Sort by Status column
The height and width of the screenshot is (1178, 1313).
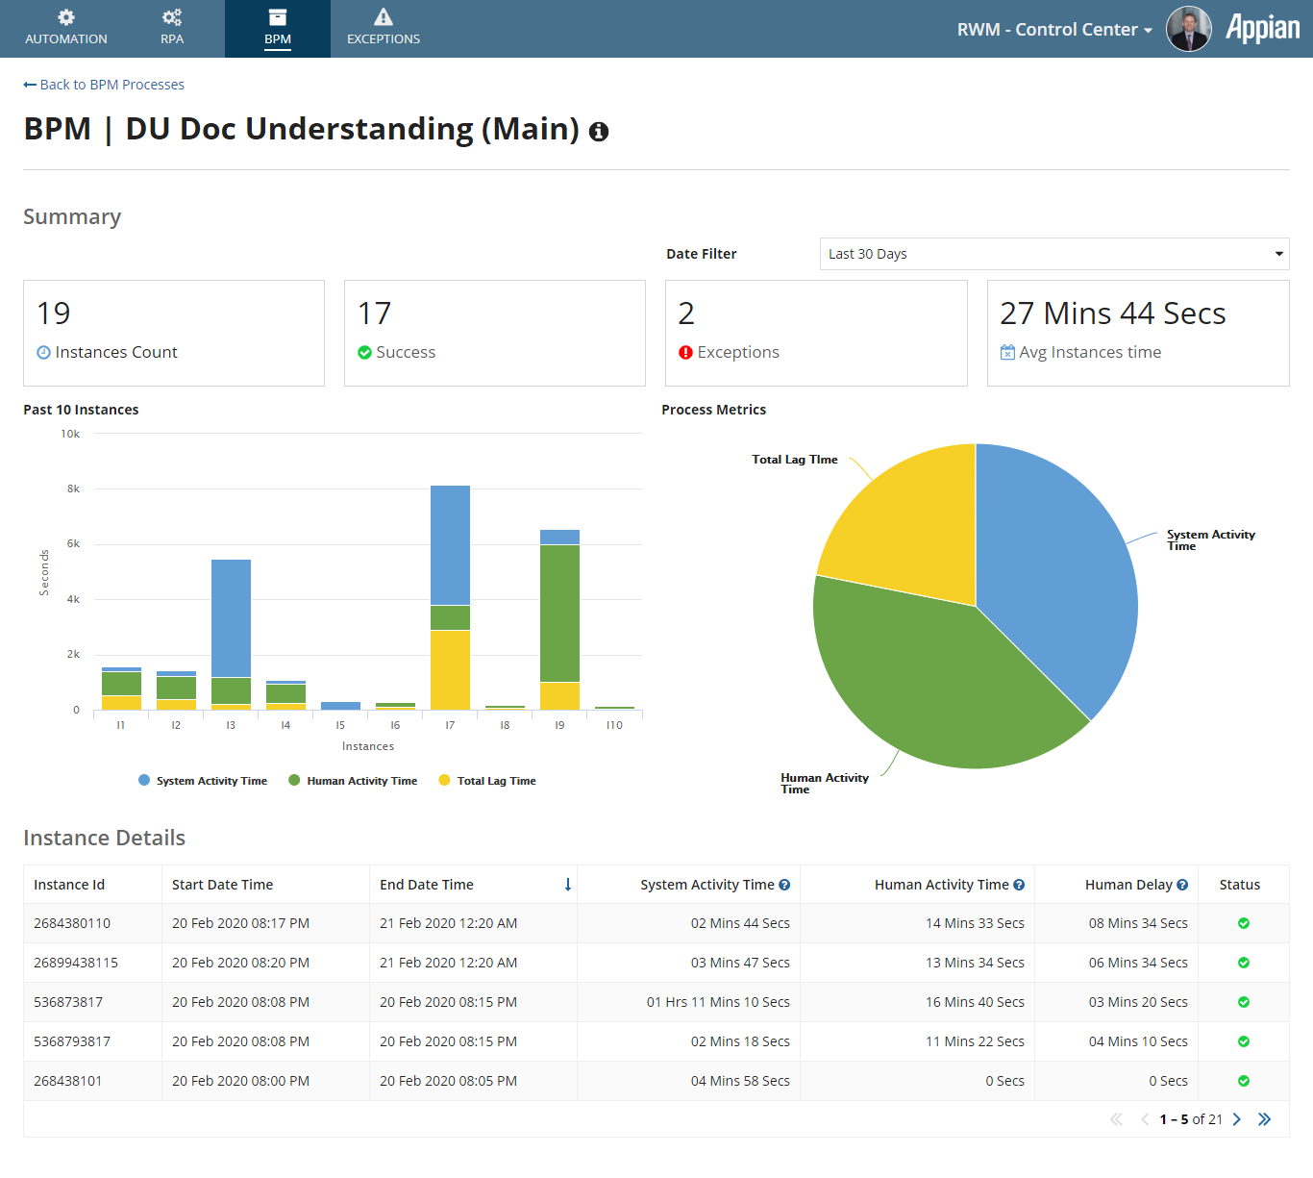coord(1240,885)
